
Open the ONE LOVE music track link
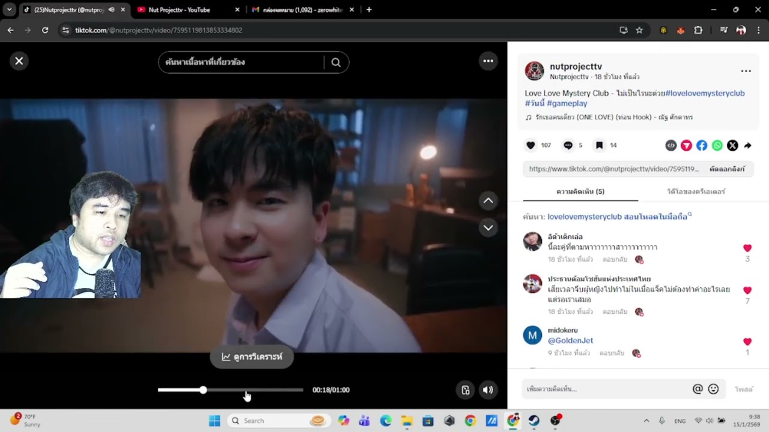coord(609,117)
